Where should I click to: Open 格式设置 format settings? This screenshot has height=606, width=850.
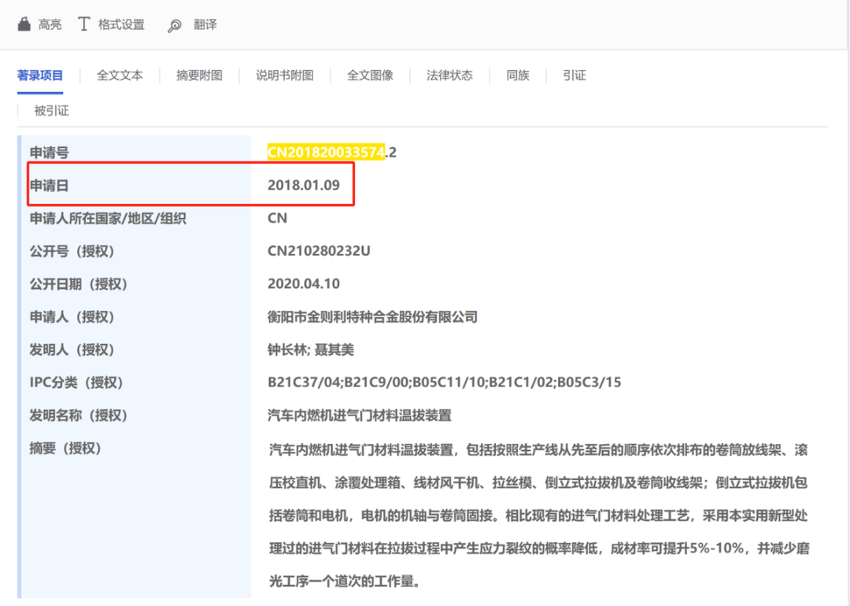tap(121, 24)
